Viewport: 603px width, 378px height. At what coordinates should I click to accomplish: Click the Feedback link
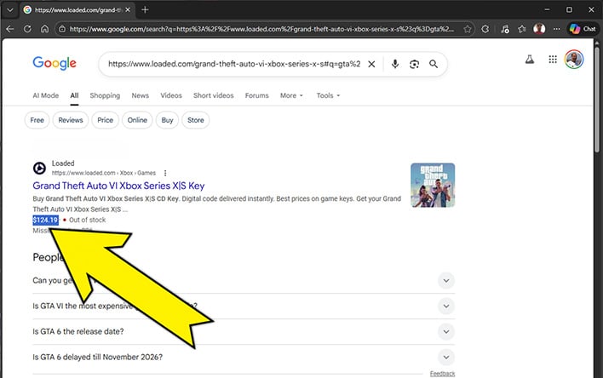pos(442,374)
